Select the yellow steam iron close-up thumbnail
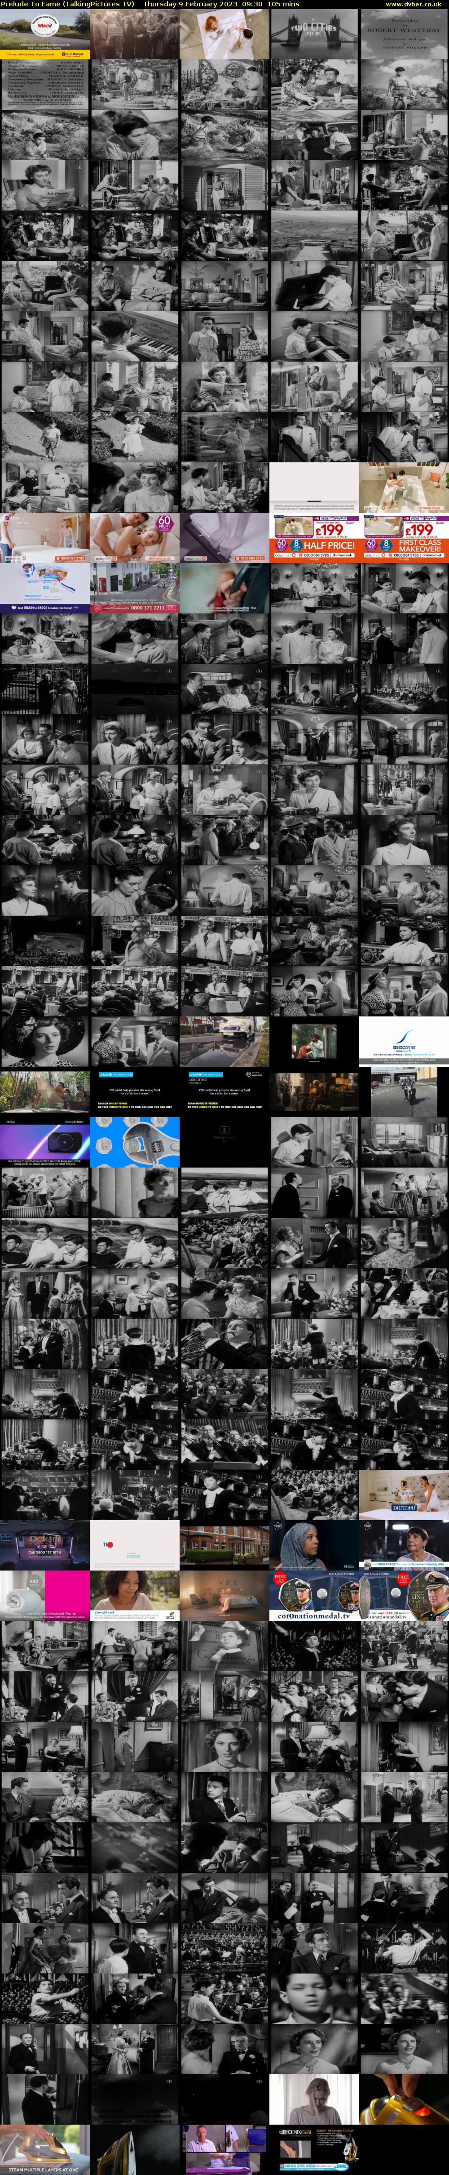Screen dimensions: 449x2175 pos(404,2099)
